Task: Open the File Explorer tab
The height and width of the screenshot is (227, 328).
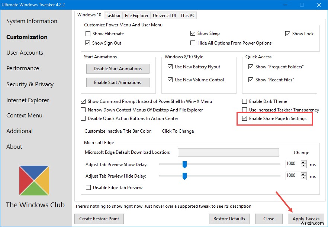Action: click(x=136, y=15)
